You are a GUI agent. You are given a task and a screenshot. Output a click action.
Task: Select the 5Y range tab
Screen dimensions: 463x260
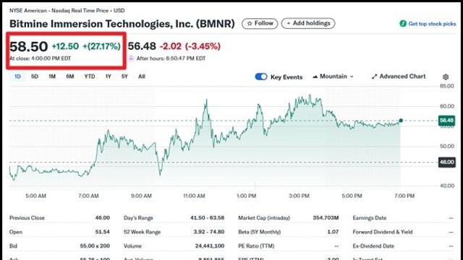124,77
